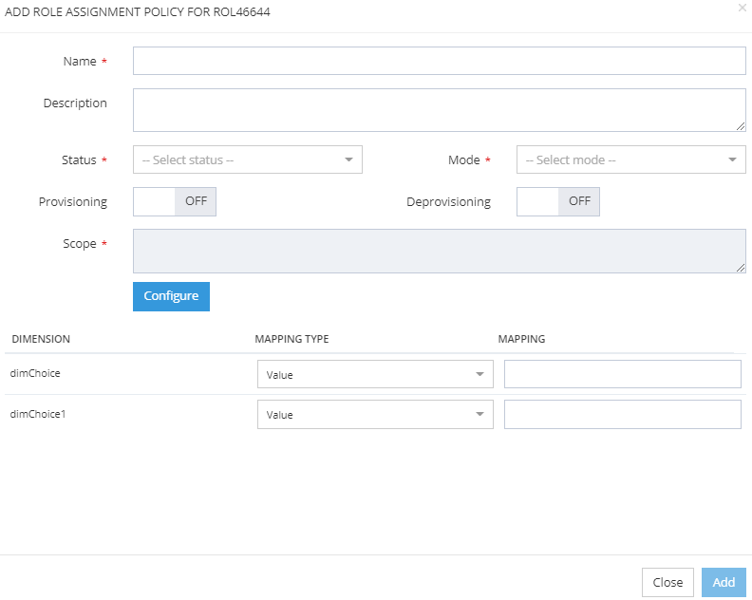Viewport: 752px width, 600px height.
Task: Click the MAPPING TYPE column header
Action: pyautogui.click(x=291, y=339)
